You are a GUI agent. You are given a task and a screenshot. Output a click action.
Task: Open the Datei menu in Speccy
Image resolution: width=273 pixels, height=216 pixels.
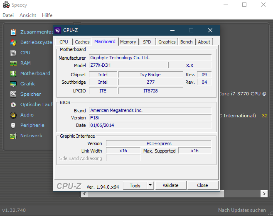pyautogui.click(x=8, y=15)
